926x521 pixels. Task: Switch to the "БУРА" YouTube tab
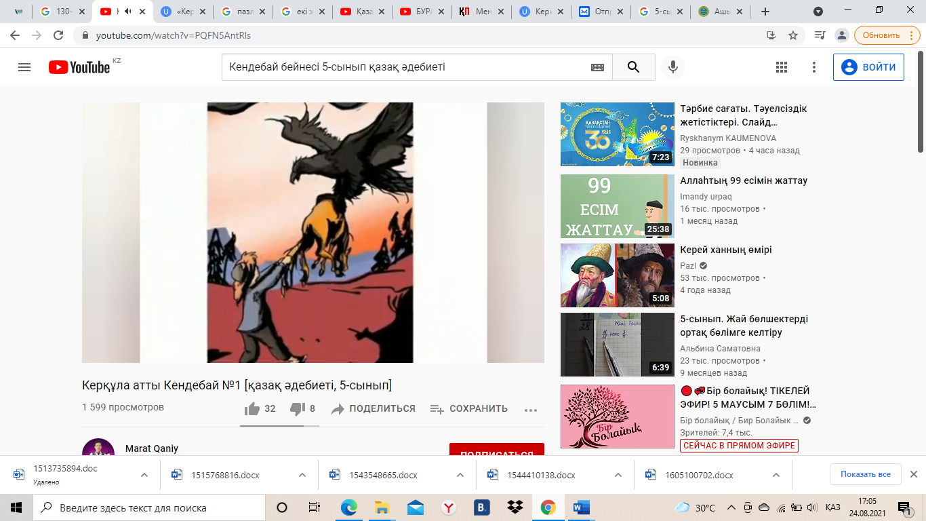point(422,12)
